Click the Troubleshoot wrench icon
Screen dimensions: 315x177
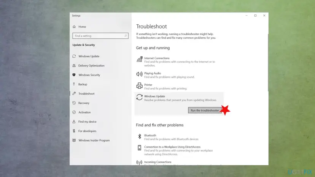[74, 93]
